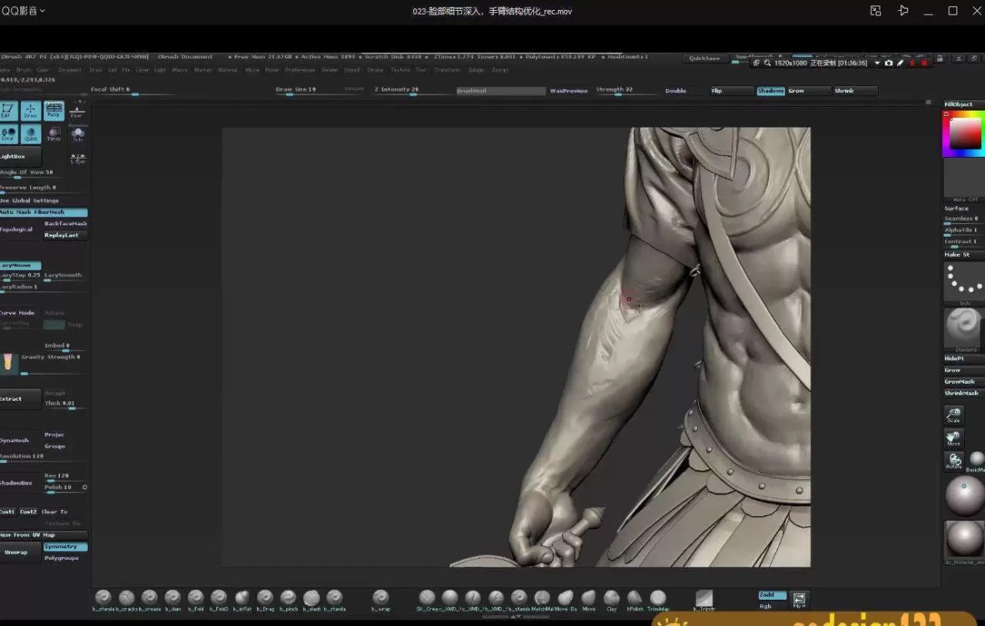
Task: Click the Floor grid icon
Action: pos(77,112)
